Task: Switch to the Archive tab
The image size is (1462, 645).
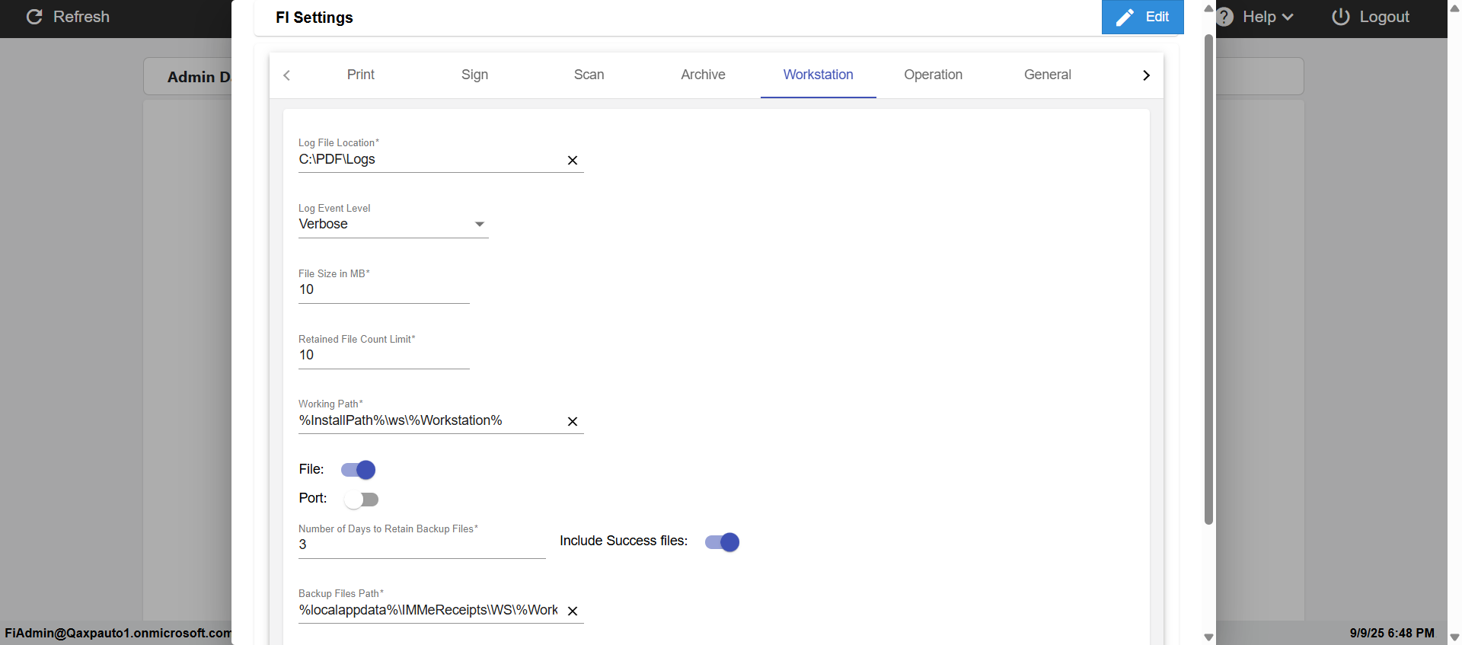Action: pos(703,75)
